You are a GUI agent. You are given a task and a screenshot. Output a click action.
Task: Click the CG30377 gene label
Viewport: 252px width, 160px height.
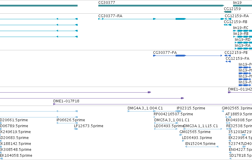107,3
